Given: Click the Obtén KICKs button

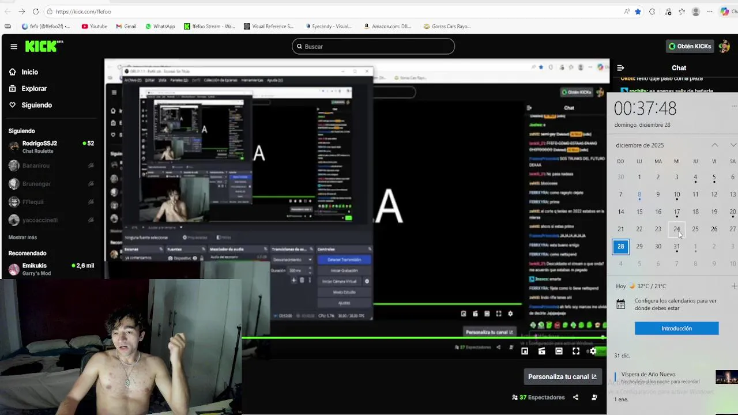Looking at the screenshot, I should (x=690, y=46).
